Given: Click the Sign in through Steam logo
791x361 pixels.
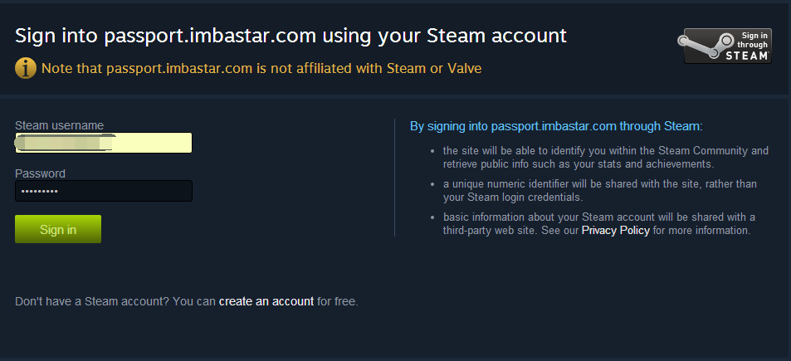Looking at the screenshot, I should click(x=725, y=46).
